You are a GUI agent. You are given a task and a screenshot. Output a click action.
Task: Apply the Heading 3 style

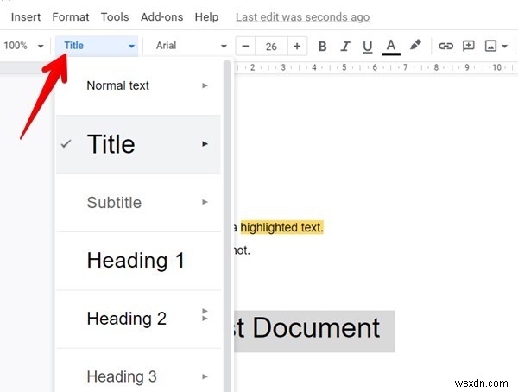tap(138, 372)
